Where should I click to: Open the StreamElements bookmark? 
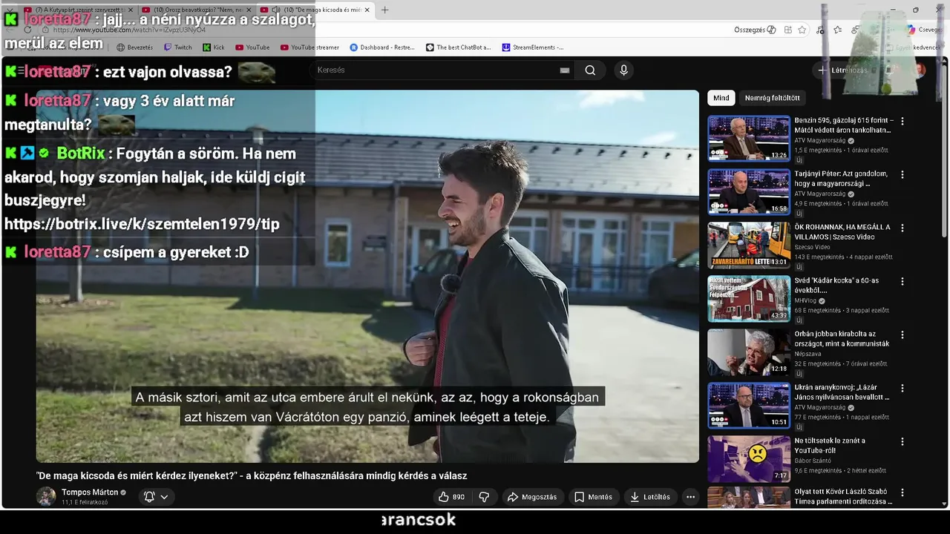532,47
